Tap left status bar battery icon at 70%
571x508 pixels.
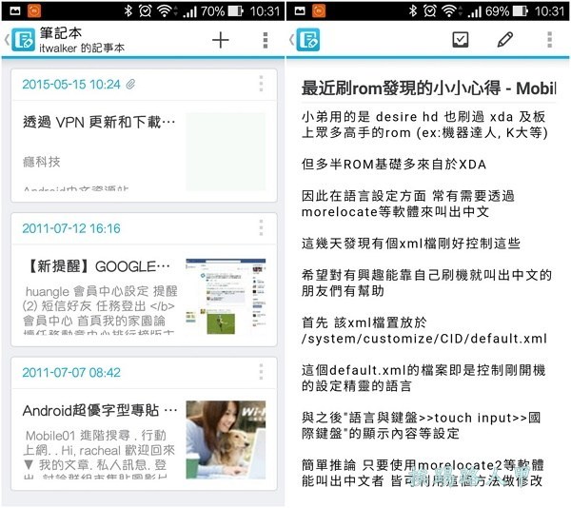(x=236, y=11)
